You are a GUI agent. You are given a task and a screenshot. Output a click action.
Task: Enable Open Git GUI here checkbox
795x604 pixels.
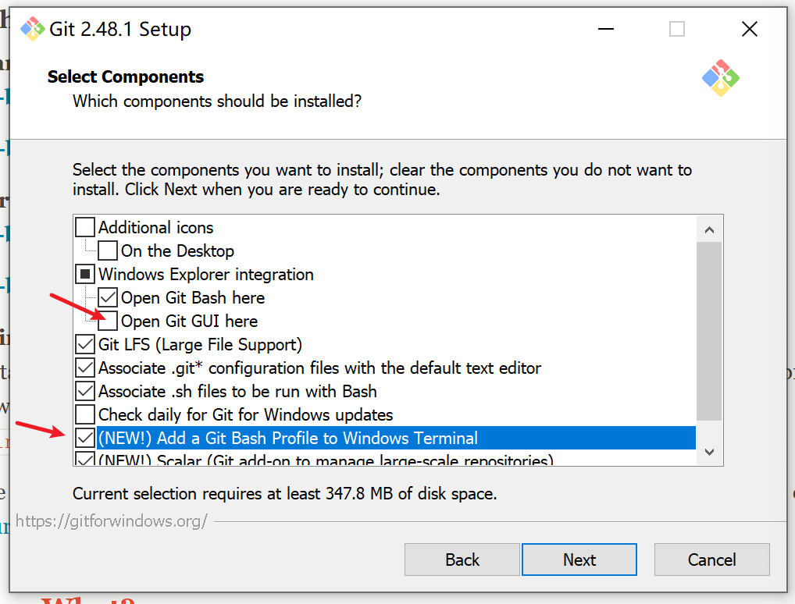108,322
